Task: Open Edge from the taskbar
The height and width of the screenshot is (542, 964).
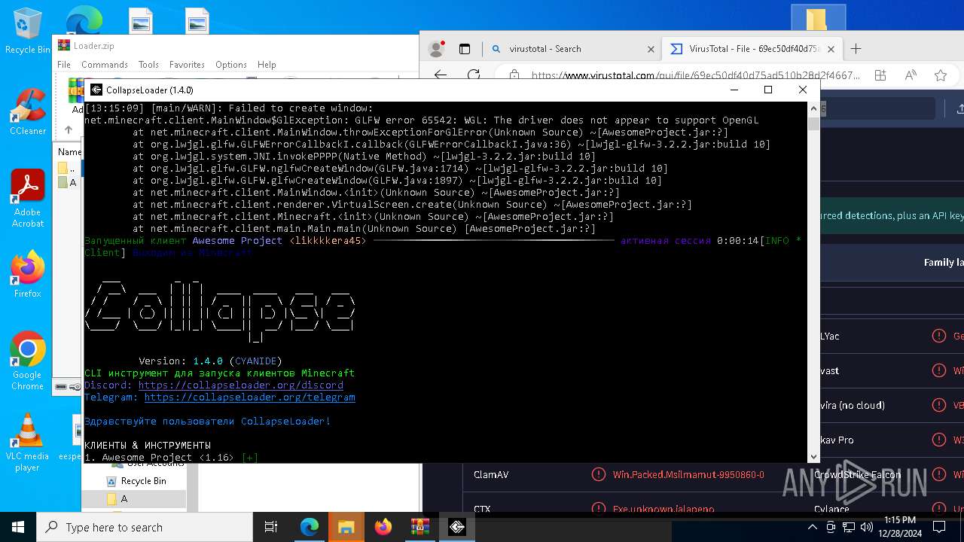Action: (x=310, y=527)
